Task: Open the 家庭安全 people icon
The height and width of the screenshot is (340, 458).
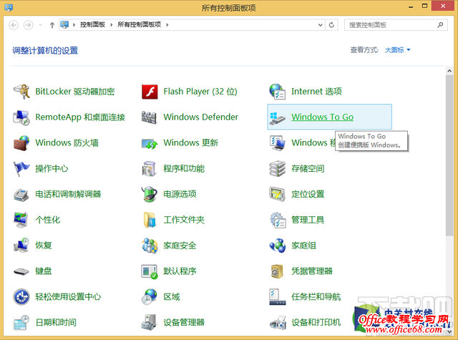Action: pyautogui.click(x=150, y=246)
